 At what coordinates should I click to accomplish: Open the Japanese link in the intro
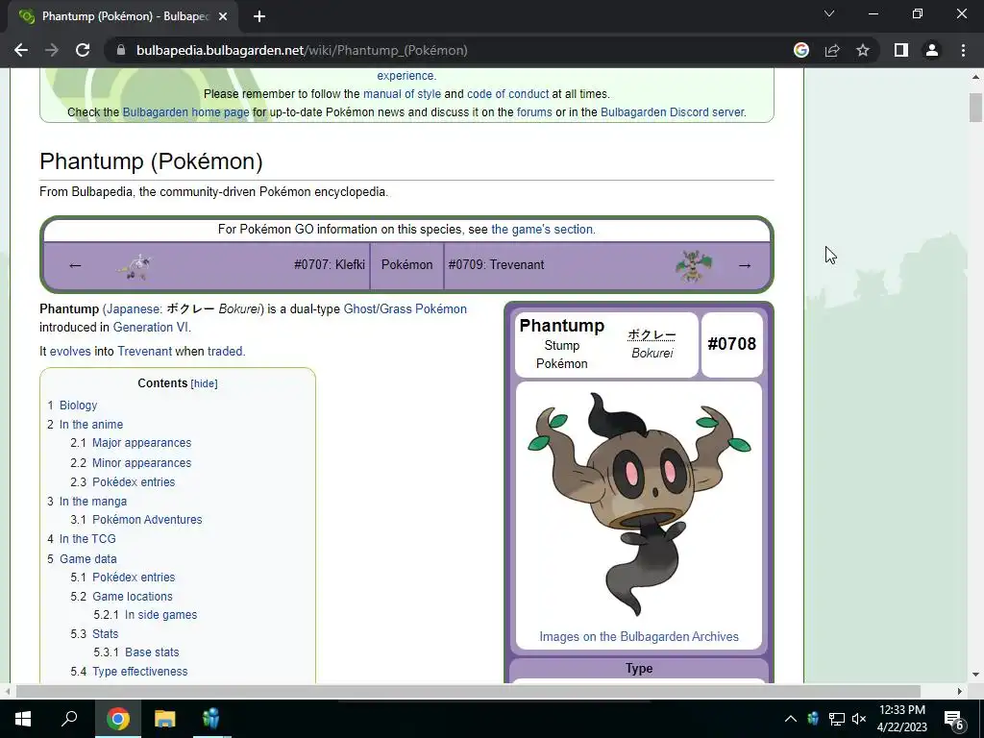pos(133,308)
